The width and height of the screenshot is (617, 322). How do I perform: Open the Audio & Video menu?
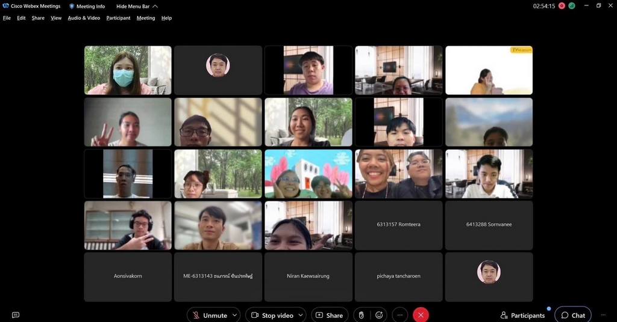point(84,18)
